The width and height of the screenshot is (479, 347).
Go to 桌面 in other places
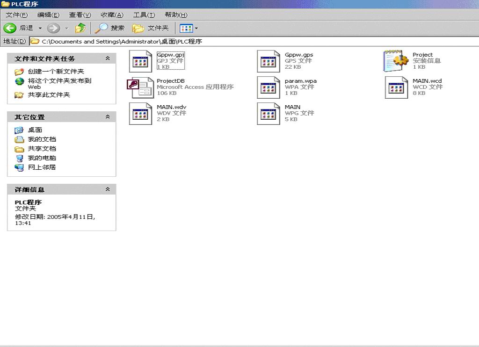[x=35, y=130]
